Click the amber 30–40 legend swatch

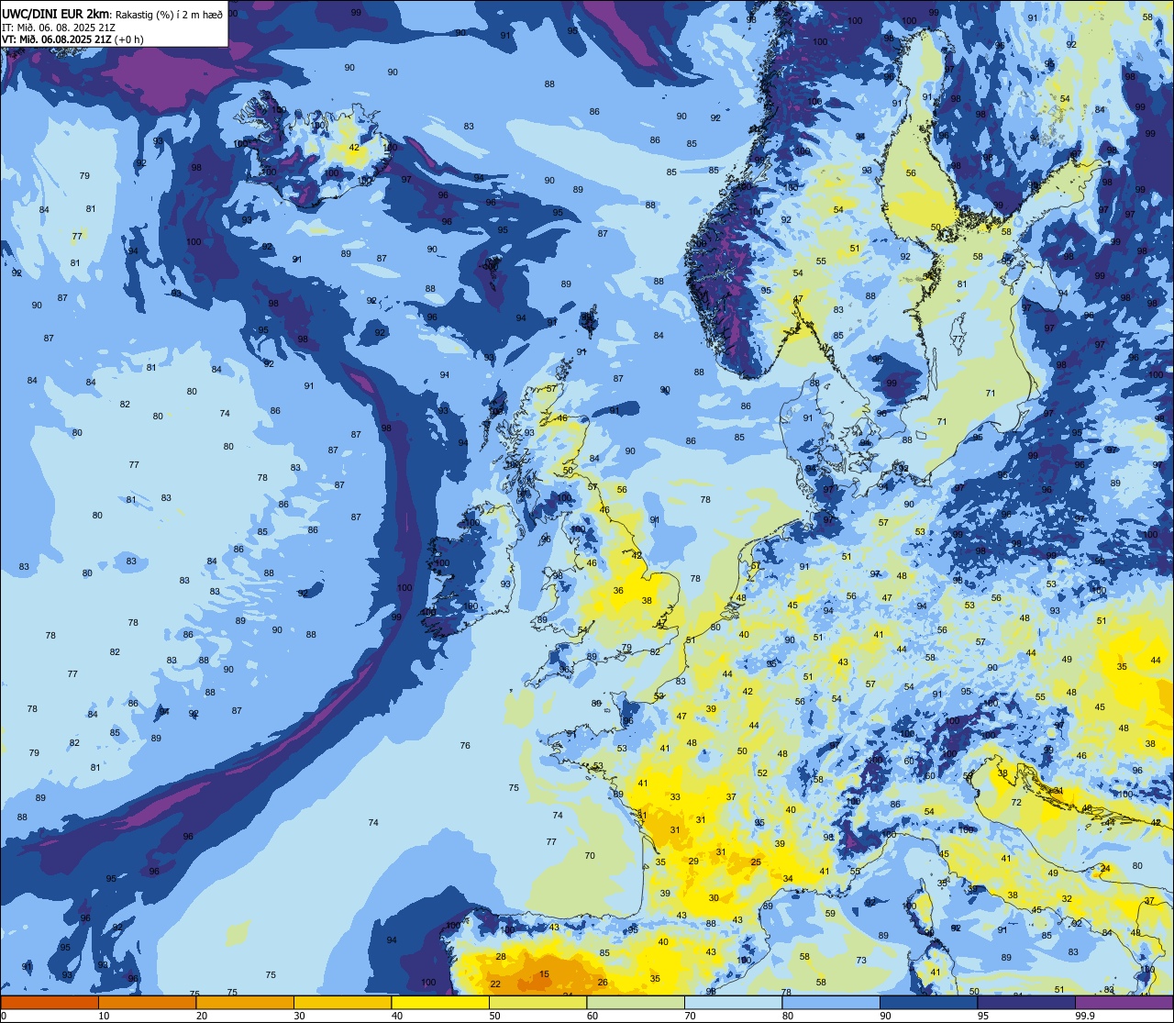(342, 1002)
